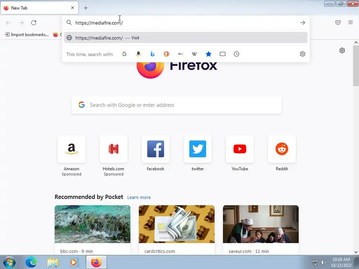Click the network icon in system tray
This screenshot has height=269, width=359.
(x=315, y=262)
